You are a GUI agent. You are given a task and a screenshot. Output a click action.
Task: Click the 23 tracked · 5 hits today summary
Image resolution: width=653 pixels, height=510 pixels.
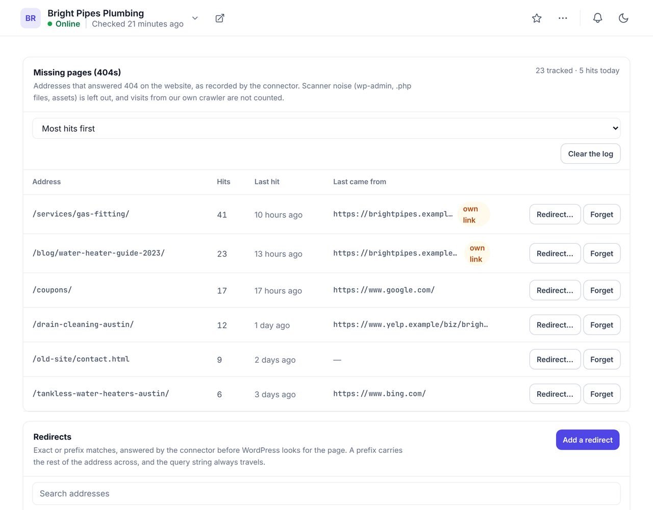(577, 70)
